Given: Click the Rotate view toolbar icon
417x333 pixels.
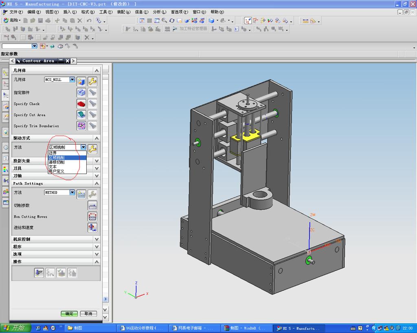Looking at the screenshot, I should tap(172, 20).
